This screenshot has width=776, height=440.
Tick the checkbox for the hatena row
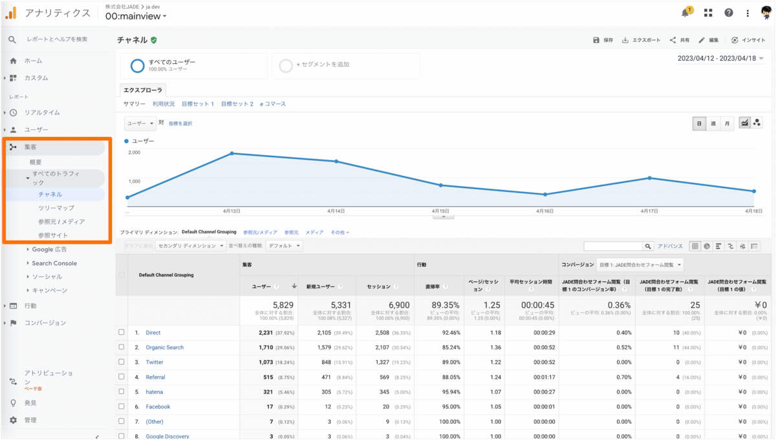[122, 392]
